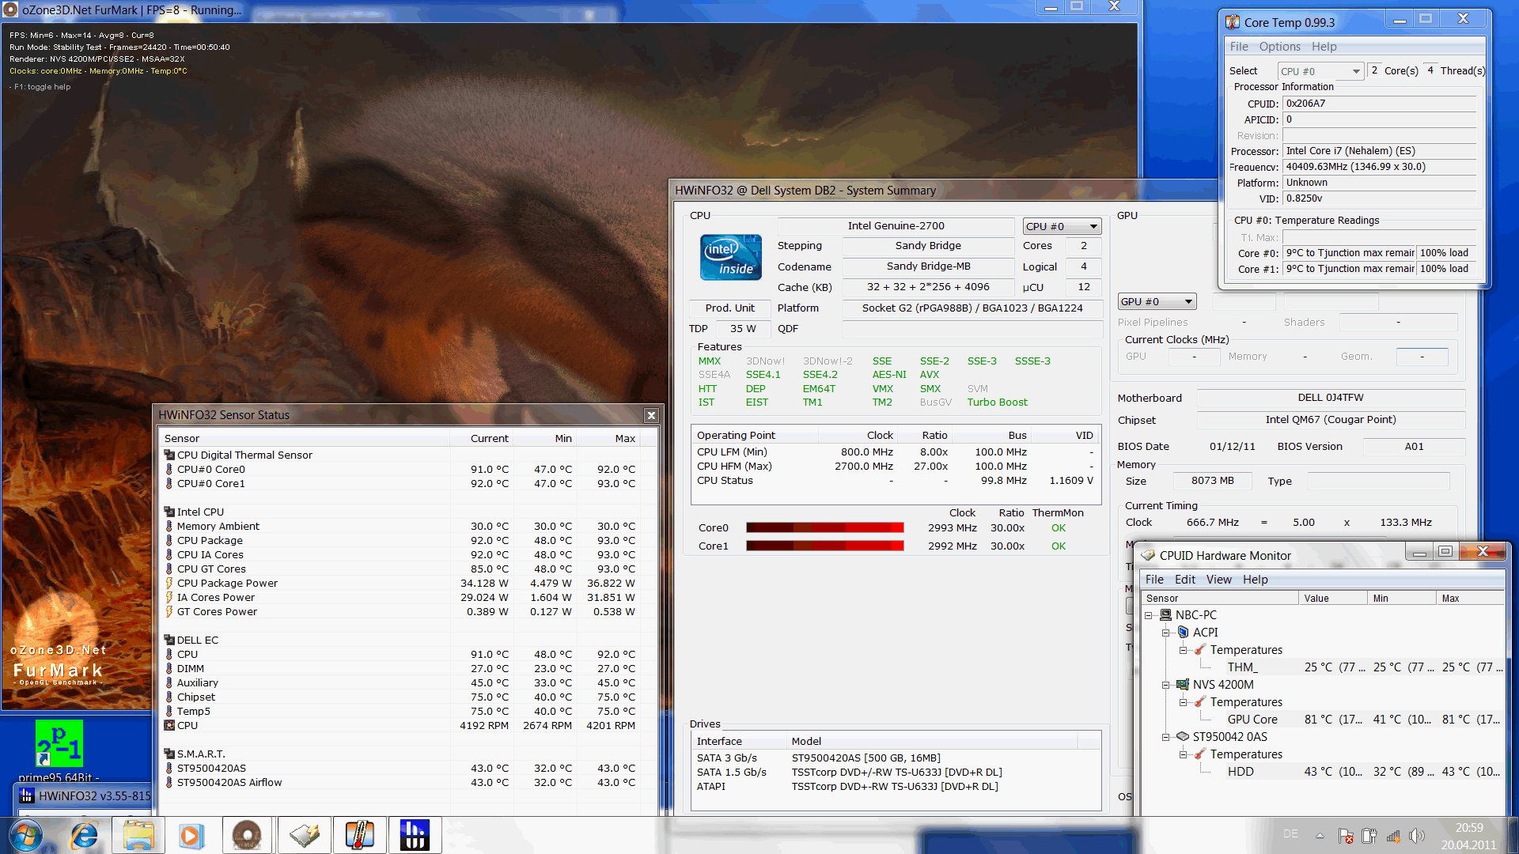Screen dimensions: 1519x854
Task: Collapse the NBC-PC tree node
Action: [x=1148, y=615]
